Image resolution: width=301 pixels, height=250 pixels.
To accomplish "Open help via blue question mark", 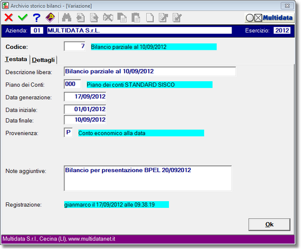I will click(x=36, y=18).
